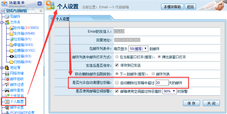Click the 功能菜单 management logo icon
The image size is (227, 114).
(5, 4)
